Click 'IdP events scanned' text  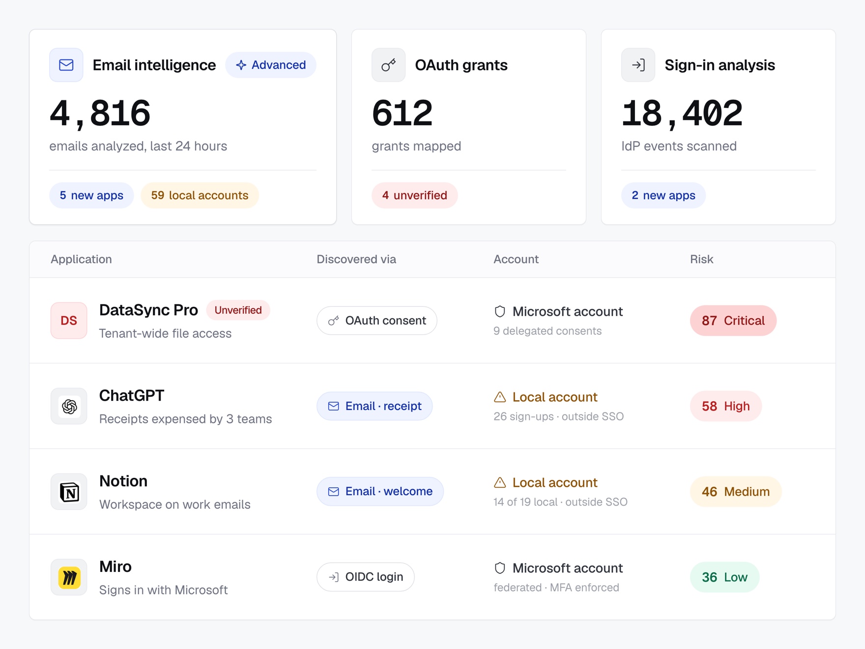[x=679, y=146]
